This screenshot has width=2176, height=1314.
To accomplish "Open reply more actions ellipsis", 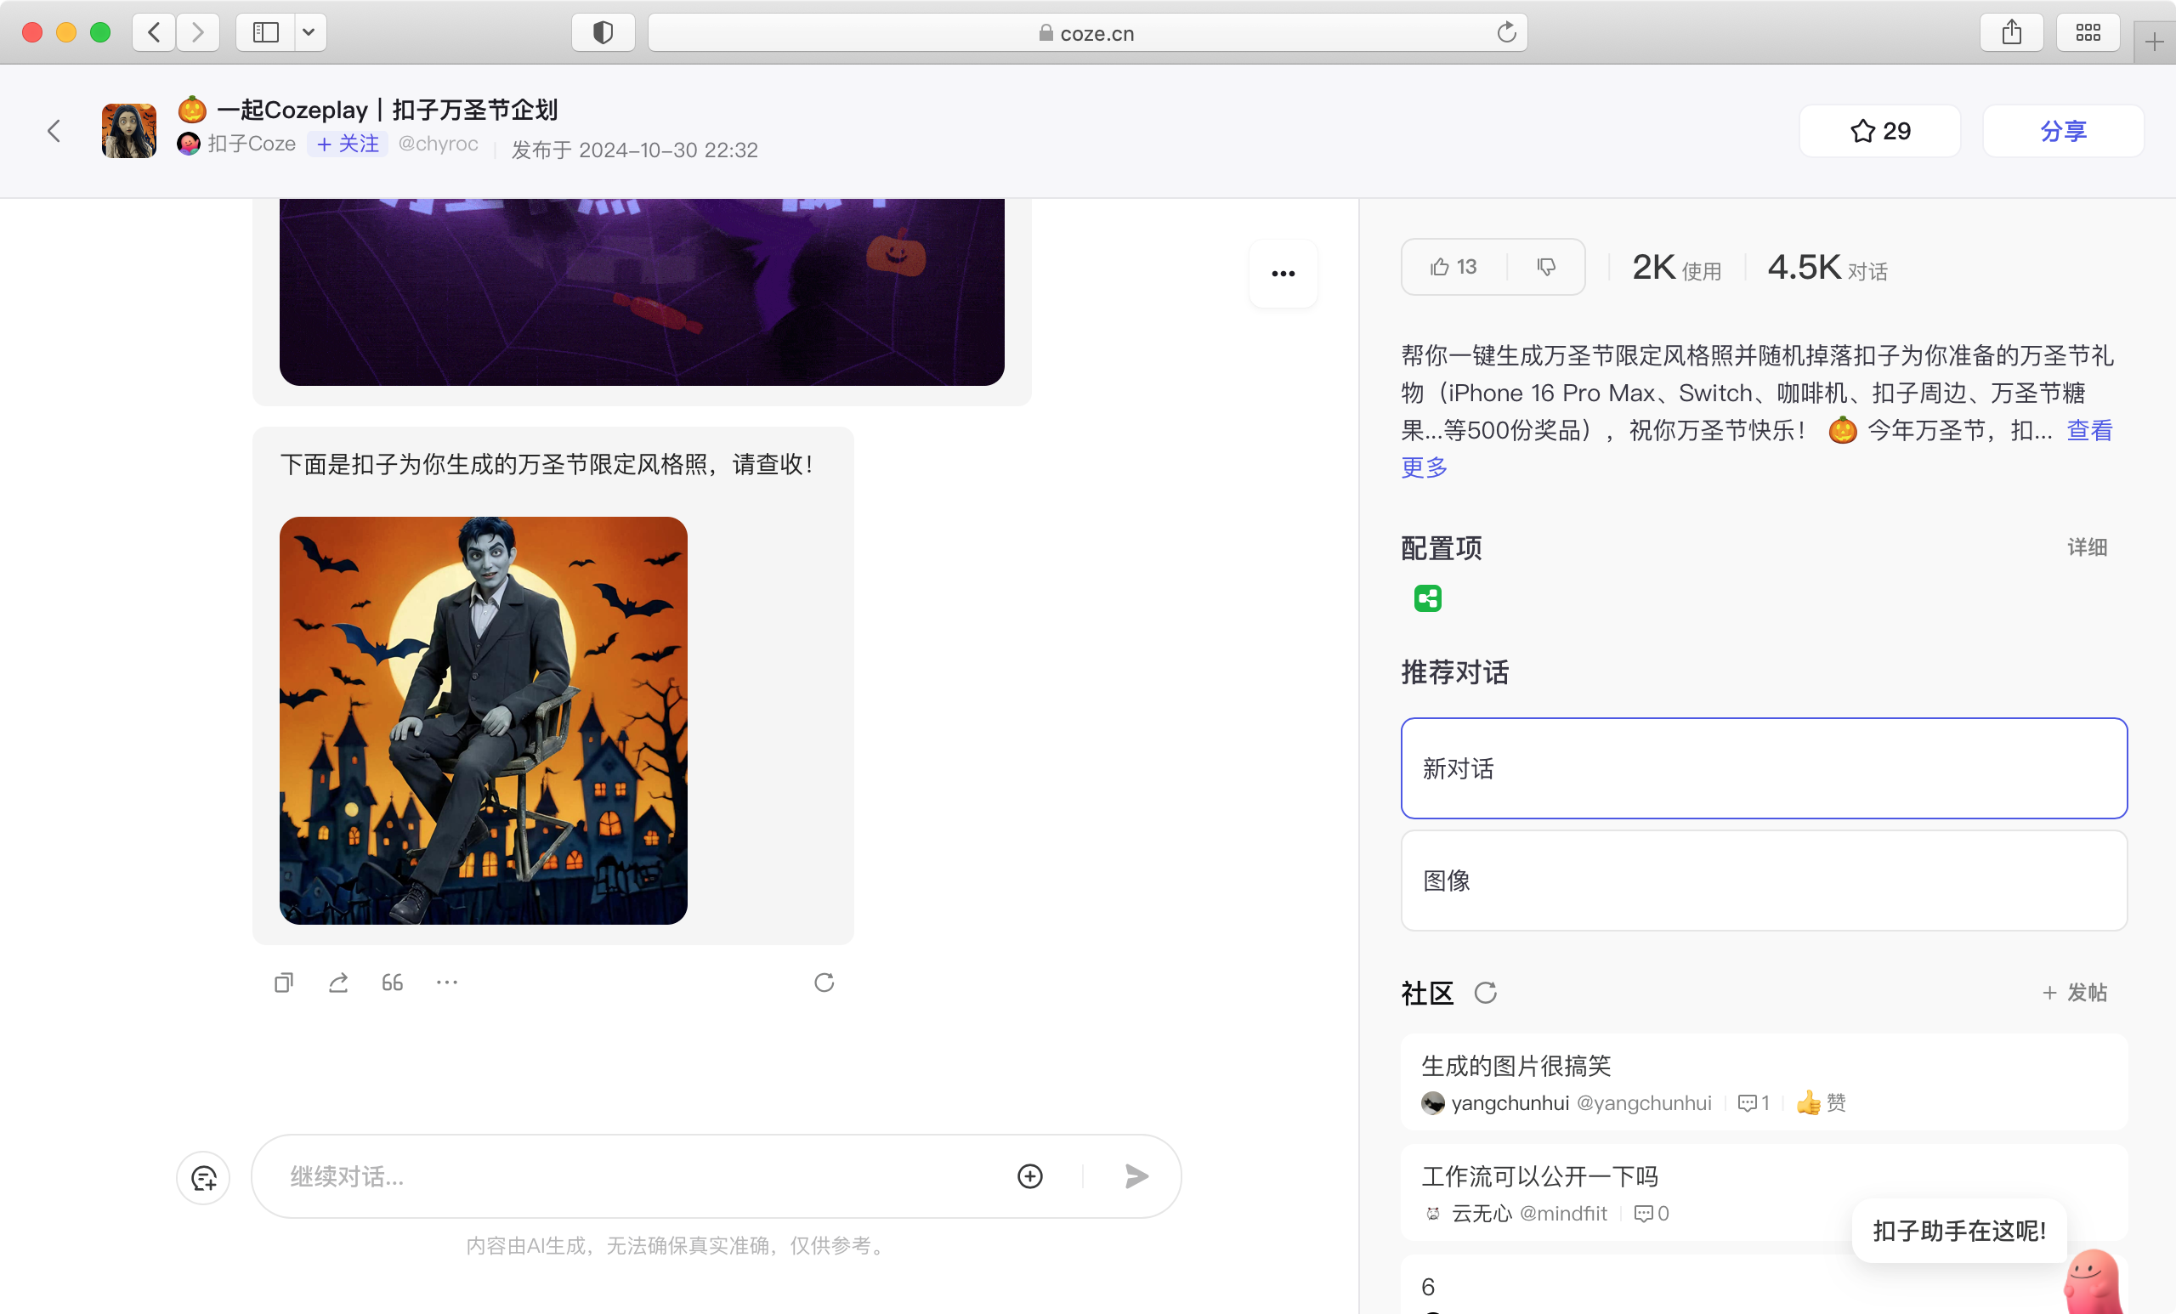I will [447, 983].
